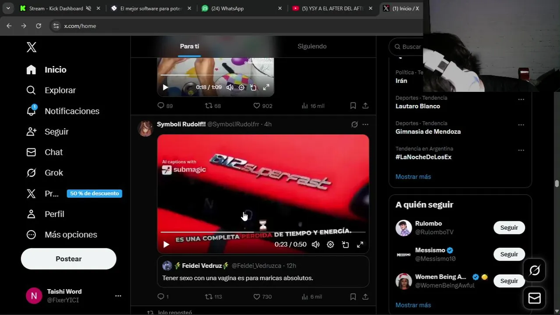This screenshot has width=560, height=315.
Task: Open Grok in the sidebar
Action: 45,173
